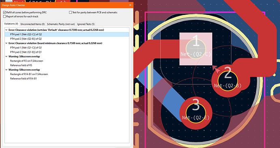Click the red DRC violation marker arrow
The width and height of the screenshot is (280, 148).
(x=217, y=70)
